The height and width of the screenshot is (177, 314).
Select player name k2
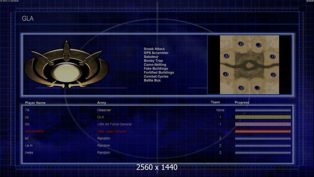coord(27,138)
